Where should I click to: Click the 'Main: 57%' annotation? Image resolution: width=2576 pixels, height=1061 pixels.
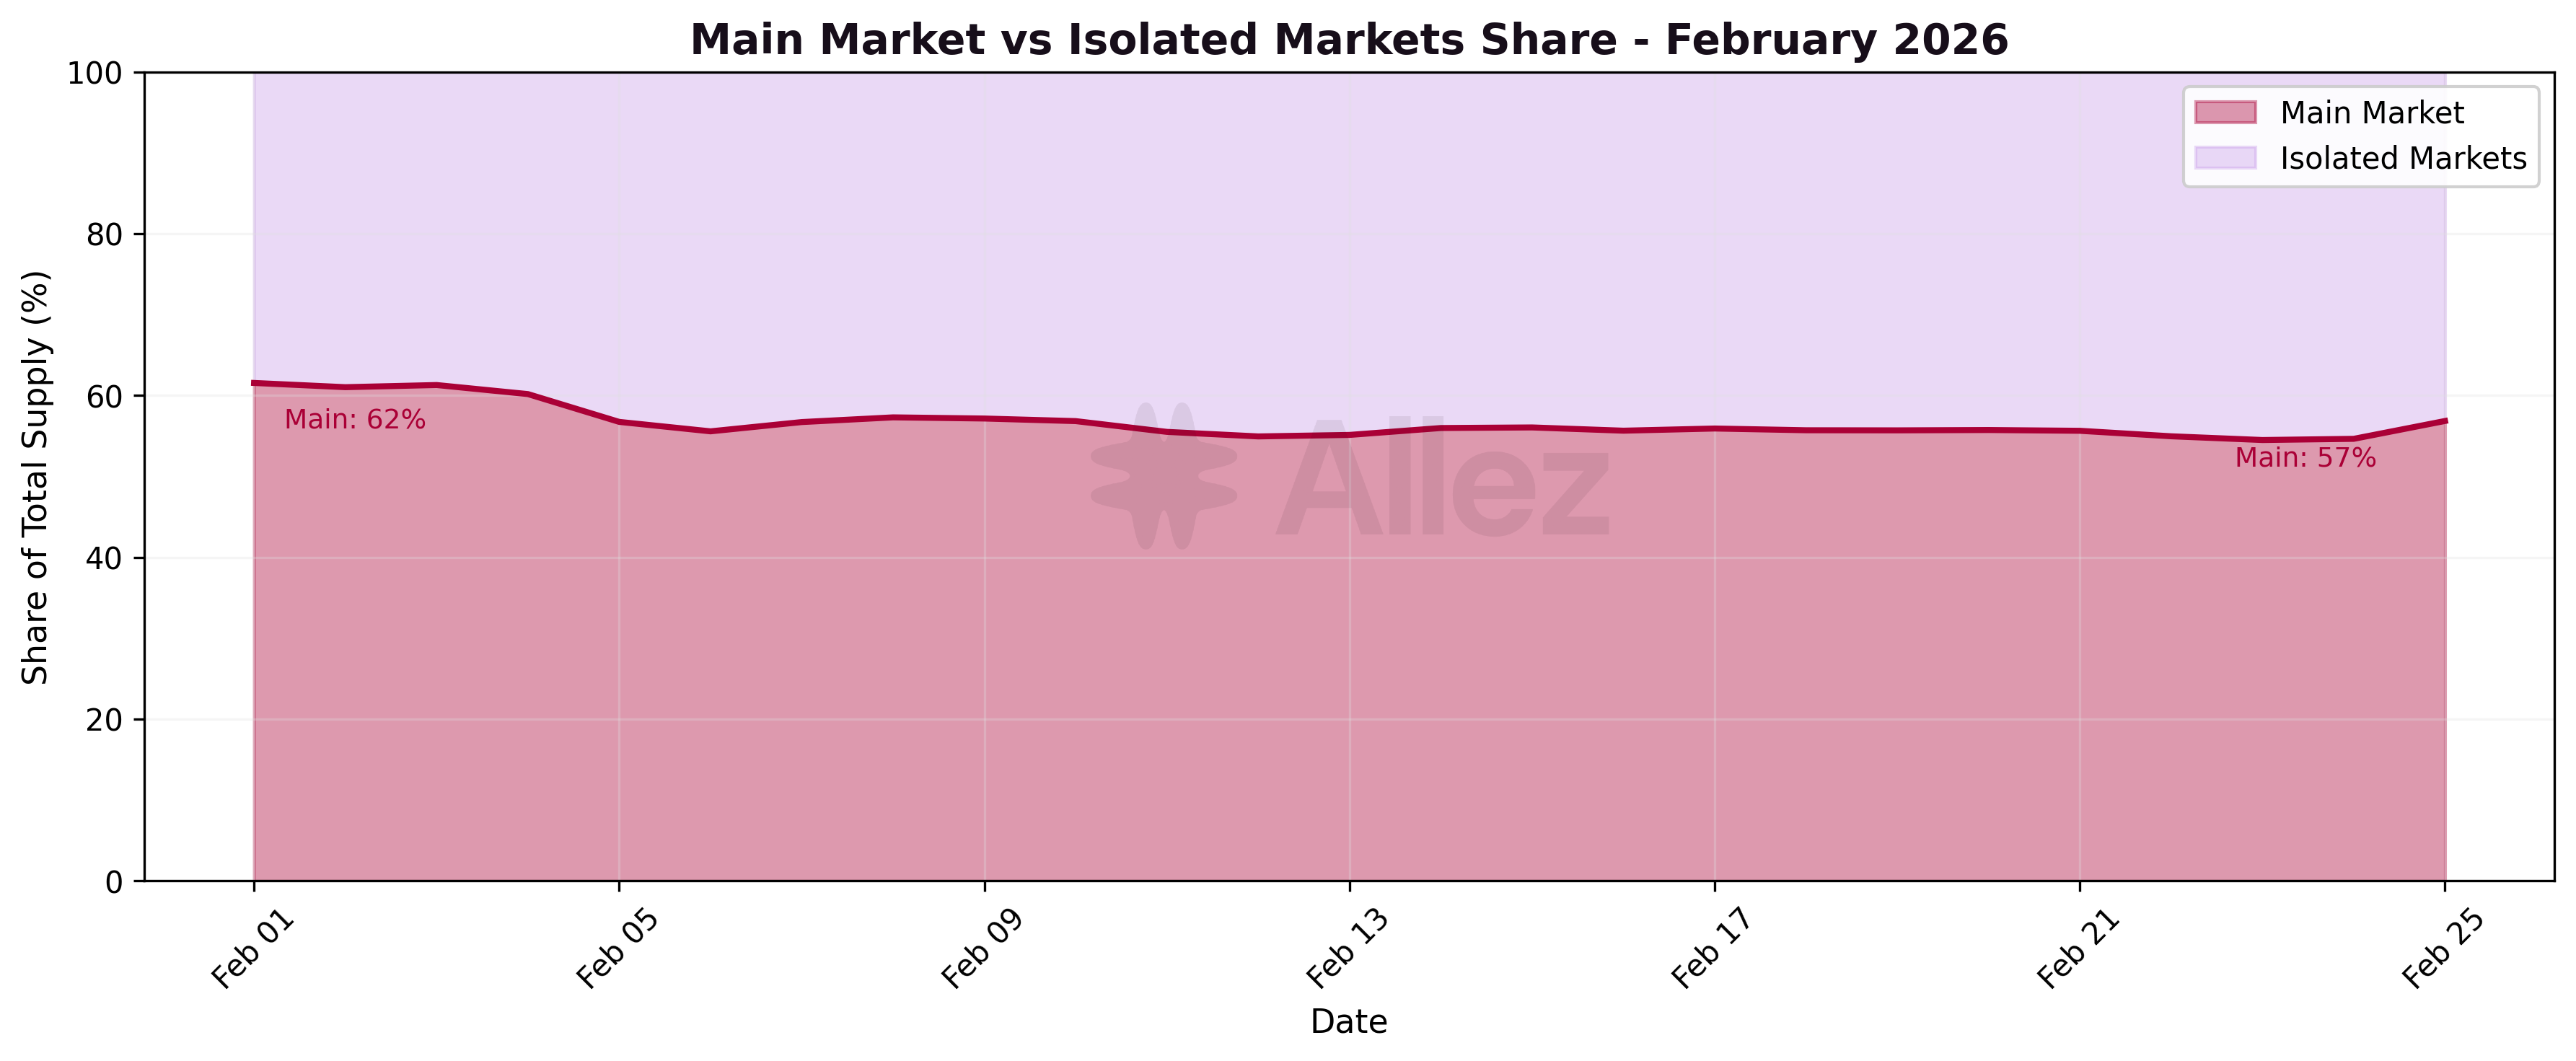[2305, 458]
